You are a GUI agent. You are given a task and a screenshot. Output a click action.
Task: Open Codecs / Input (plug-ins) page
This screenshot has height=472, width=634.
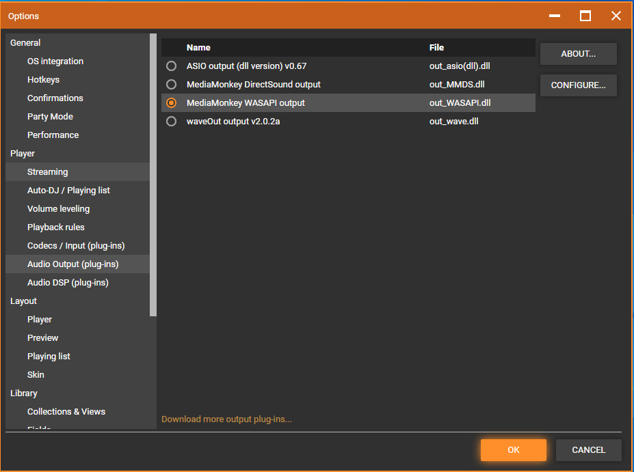pos(78,245)
